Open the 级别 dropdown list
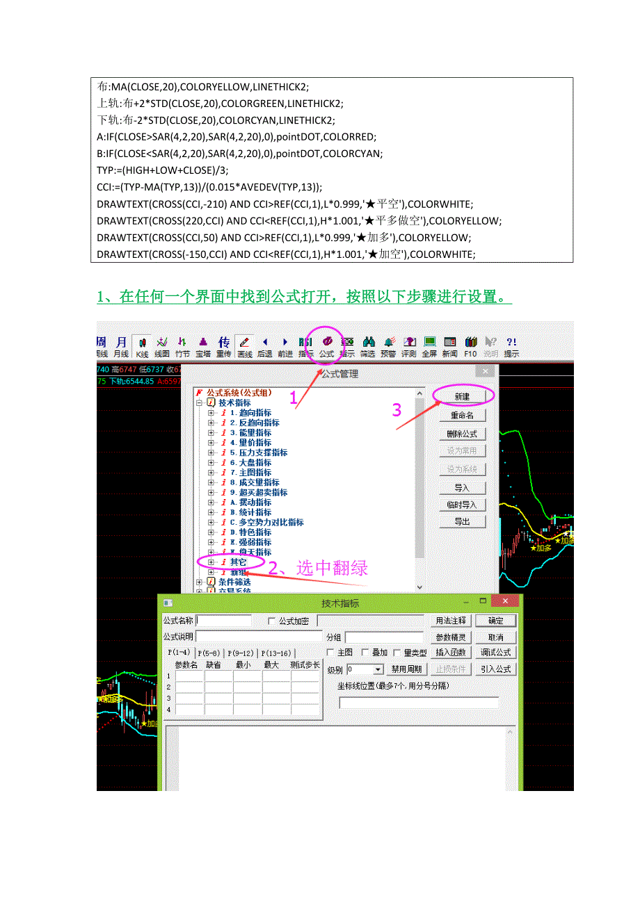 coord(378,669)
